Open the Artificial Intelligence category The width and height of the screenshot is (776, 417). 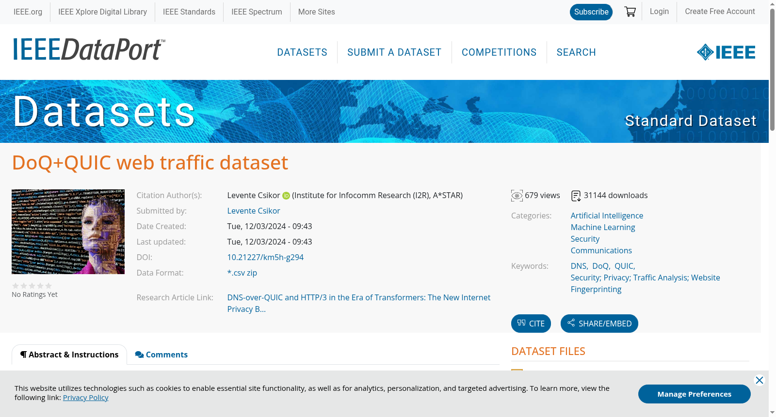[607, 216]
